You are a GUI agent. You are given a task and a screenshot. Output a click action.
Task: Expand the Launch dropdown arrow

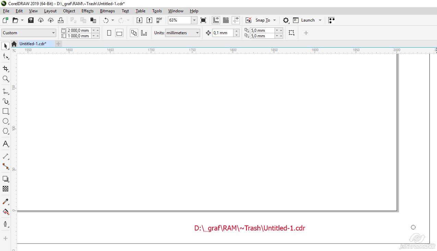pyautogui.click(x=320, y=20)
